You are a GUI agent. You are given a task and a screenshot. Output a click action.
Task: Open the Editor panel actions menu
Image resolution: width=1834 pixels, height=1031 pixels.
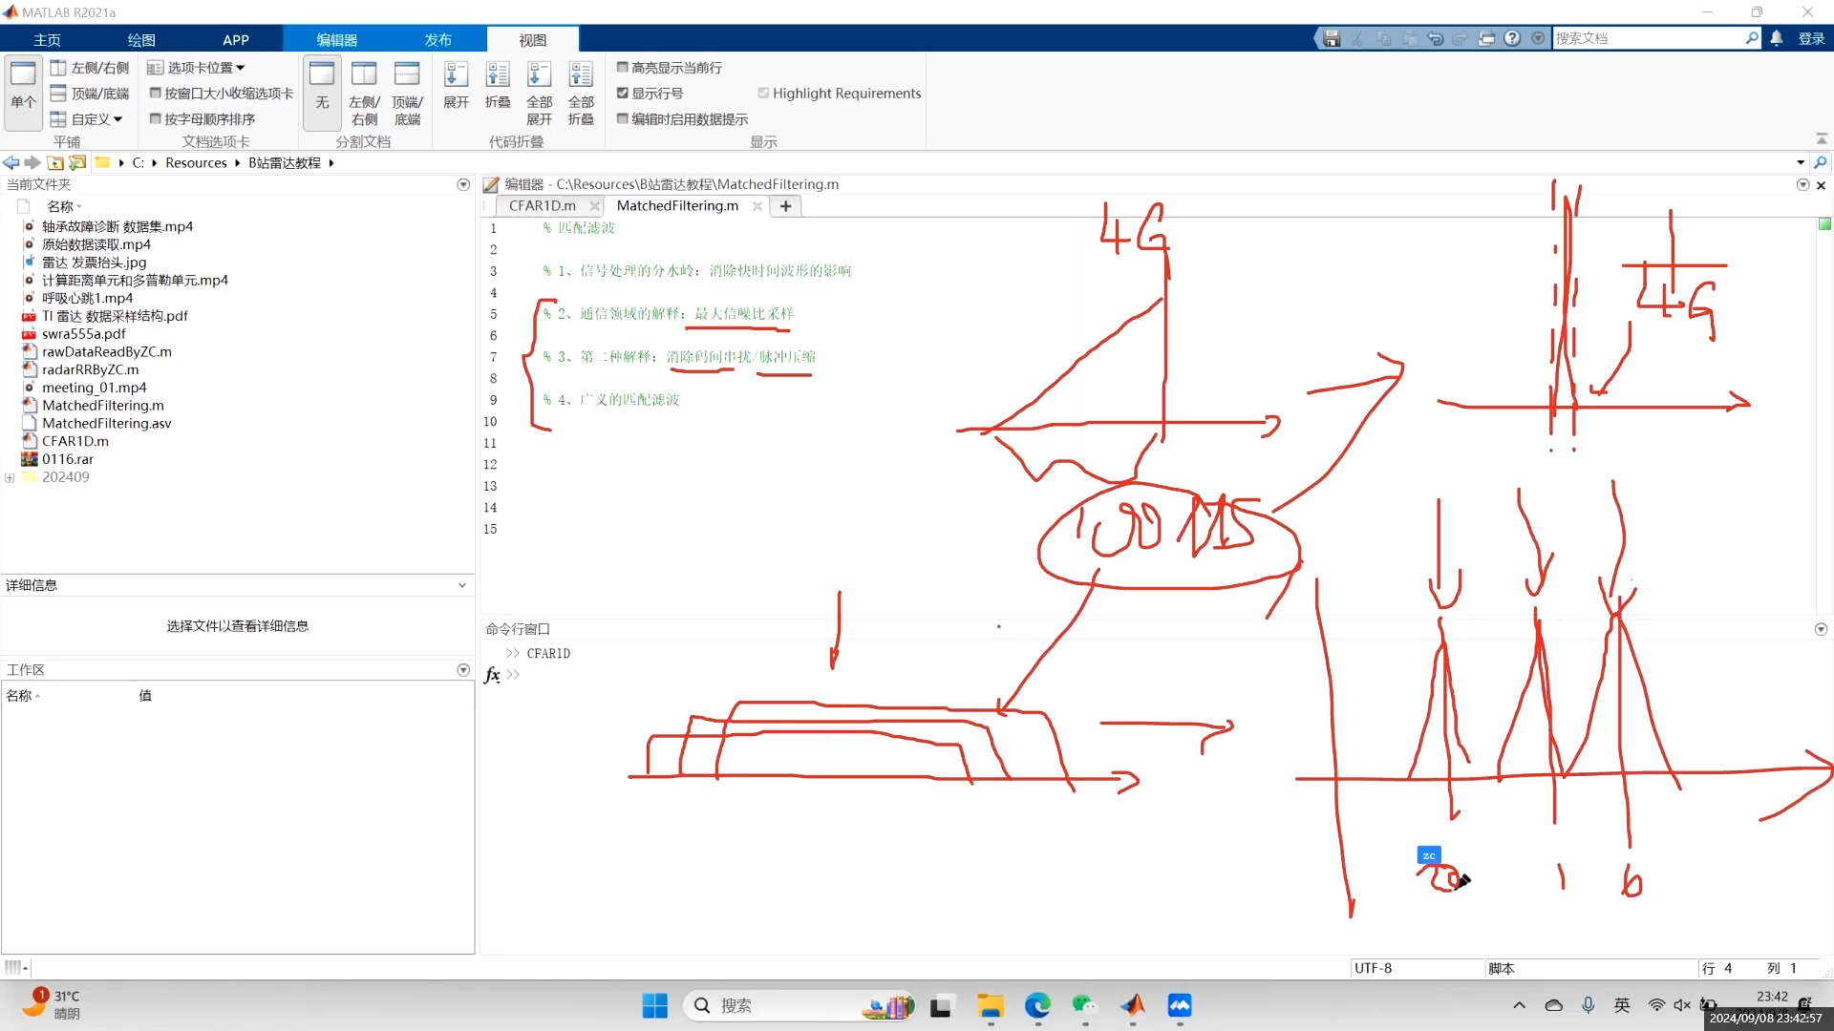(x=1802, y=184)
